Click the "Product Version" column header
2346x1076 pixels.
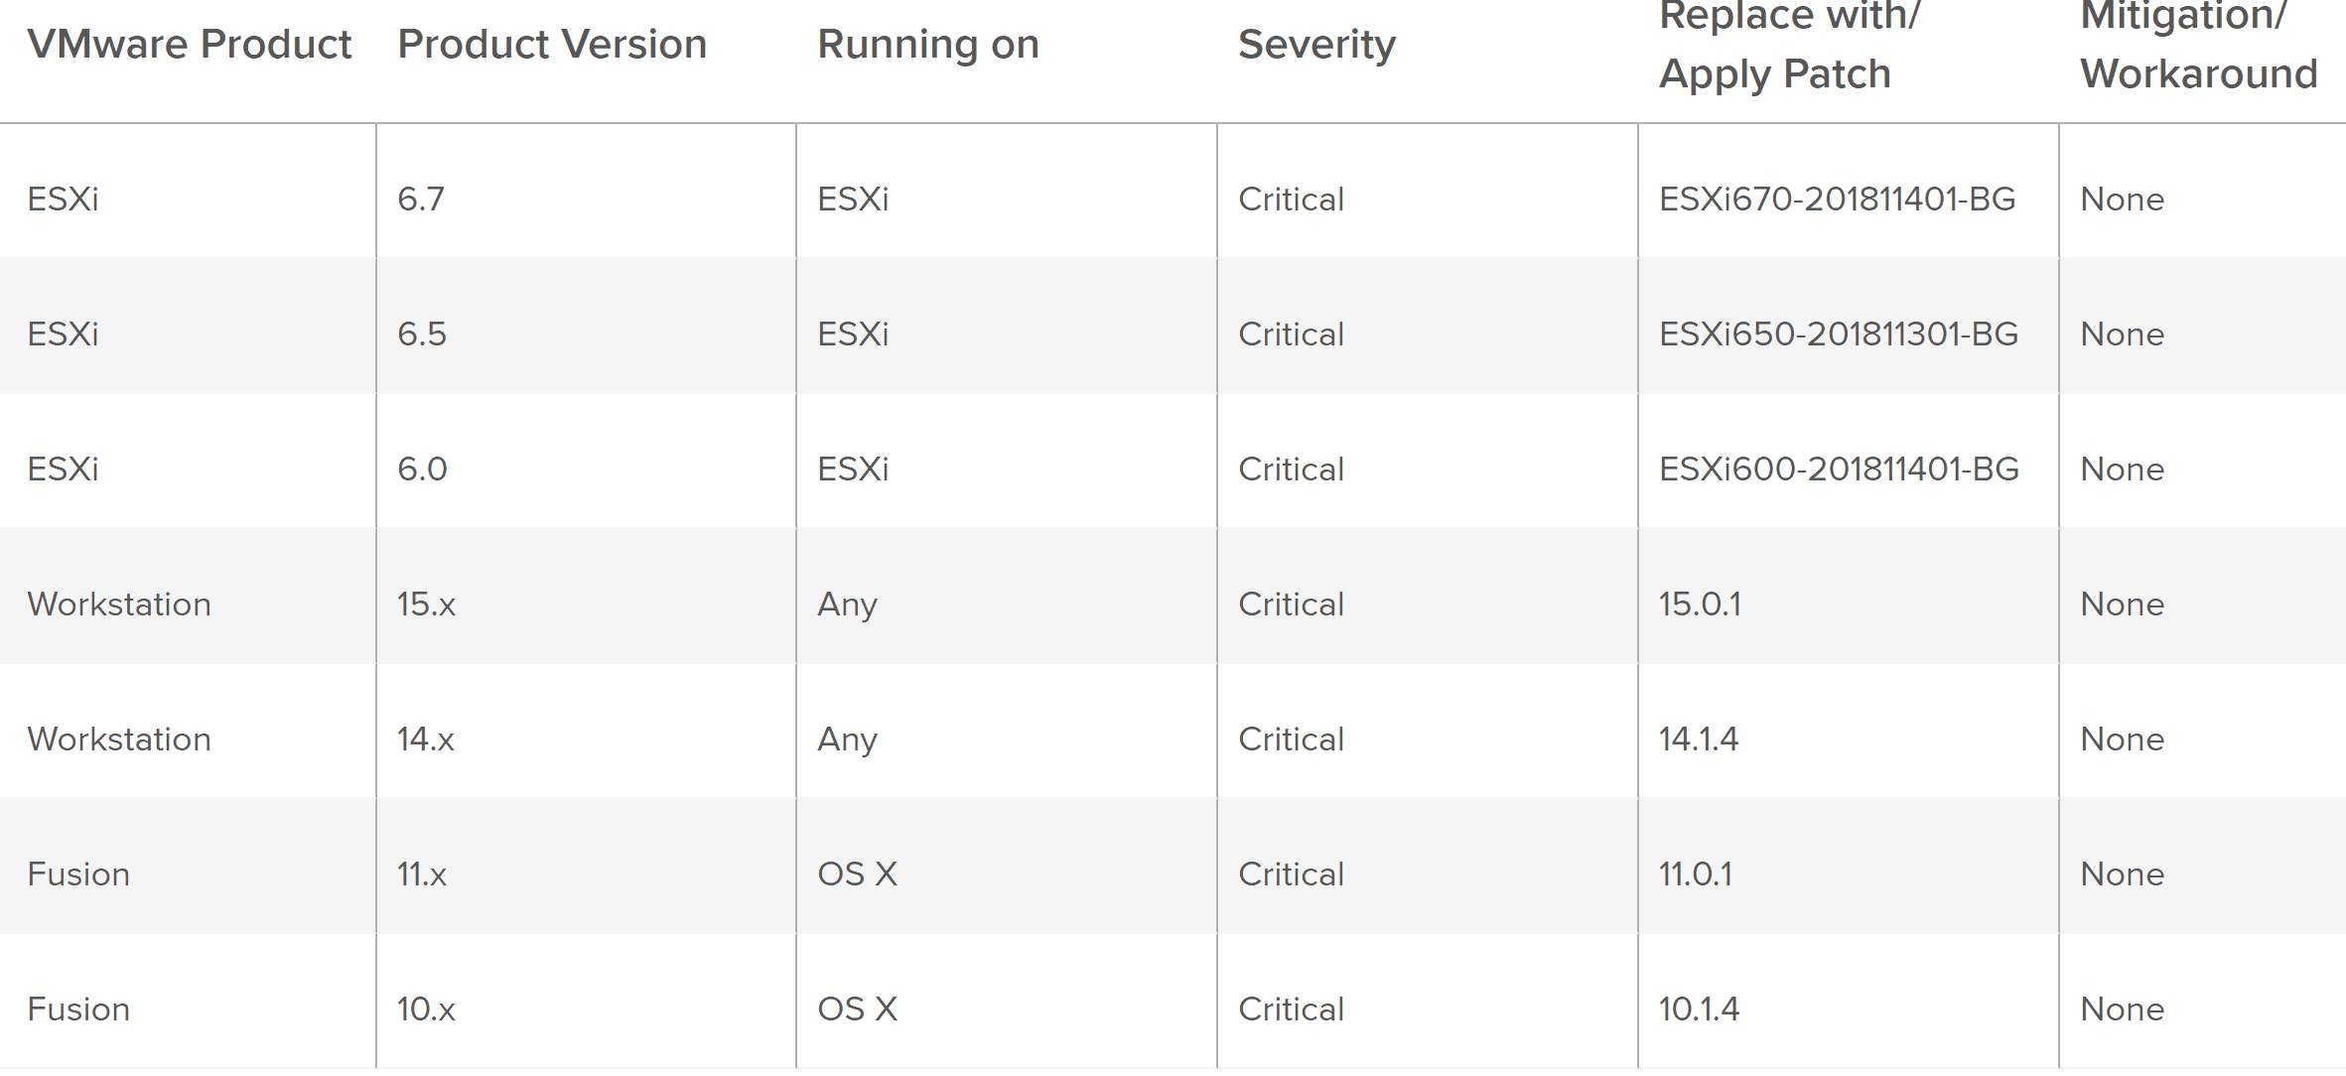click(x=552, y=45)
